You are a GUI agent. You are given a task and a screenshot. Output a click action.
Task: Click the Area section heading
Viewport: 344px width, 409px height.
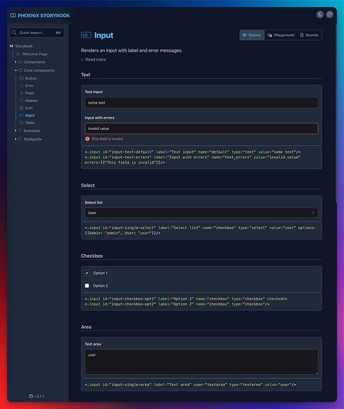(x=86, y=327)
